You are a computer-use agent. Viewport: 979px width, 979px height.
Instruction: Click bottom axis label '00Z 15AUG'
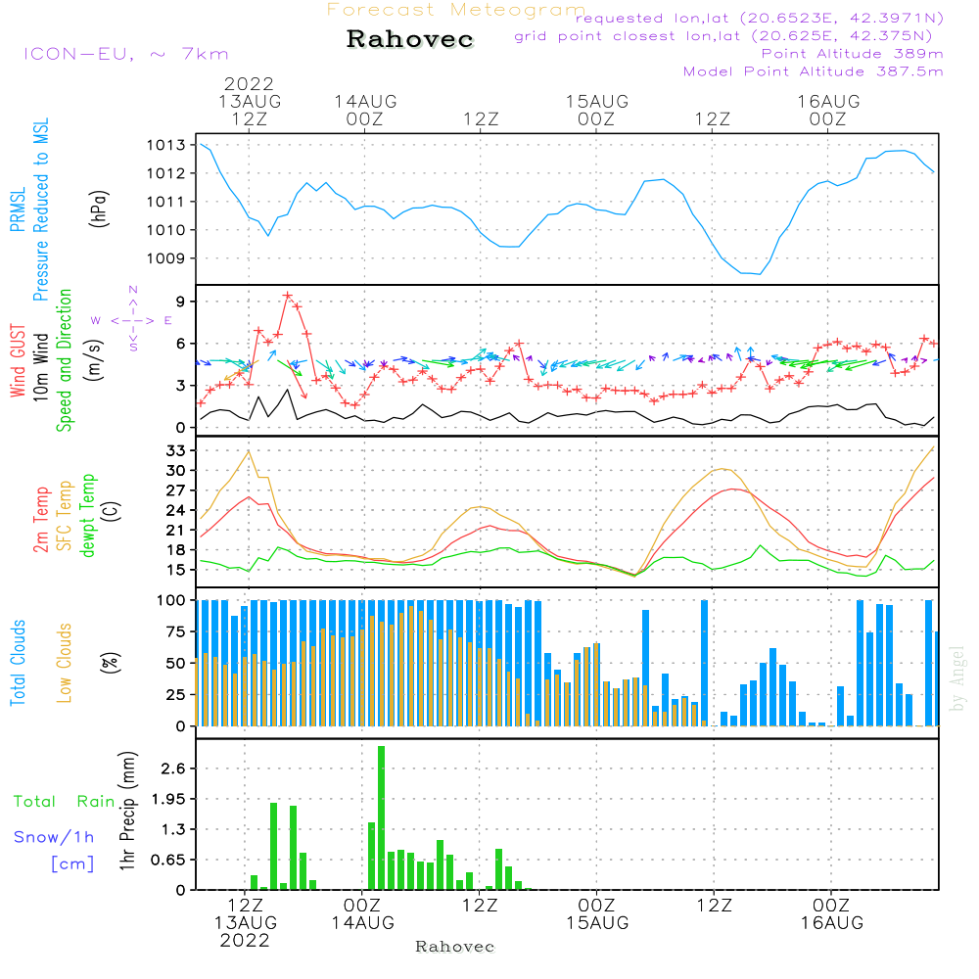click(597, 914)
